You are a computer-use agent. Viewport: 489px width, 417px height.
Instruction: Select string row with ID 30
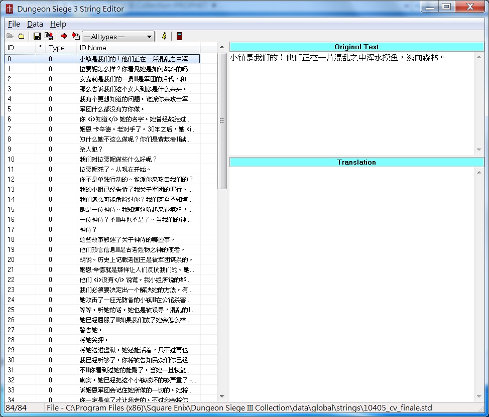[x=102, y=360]
